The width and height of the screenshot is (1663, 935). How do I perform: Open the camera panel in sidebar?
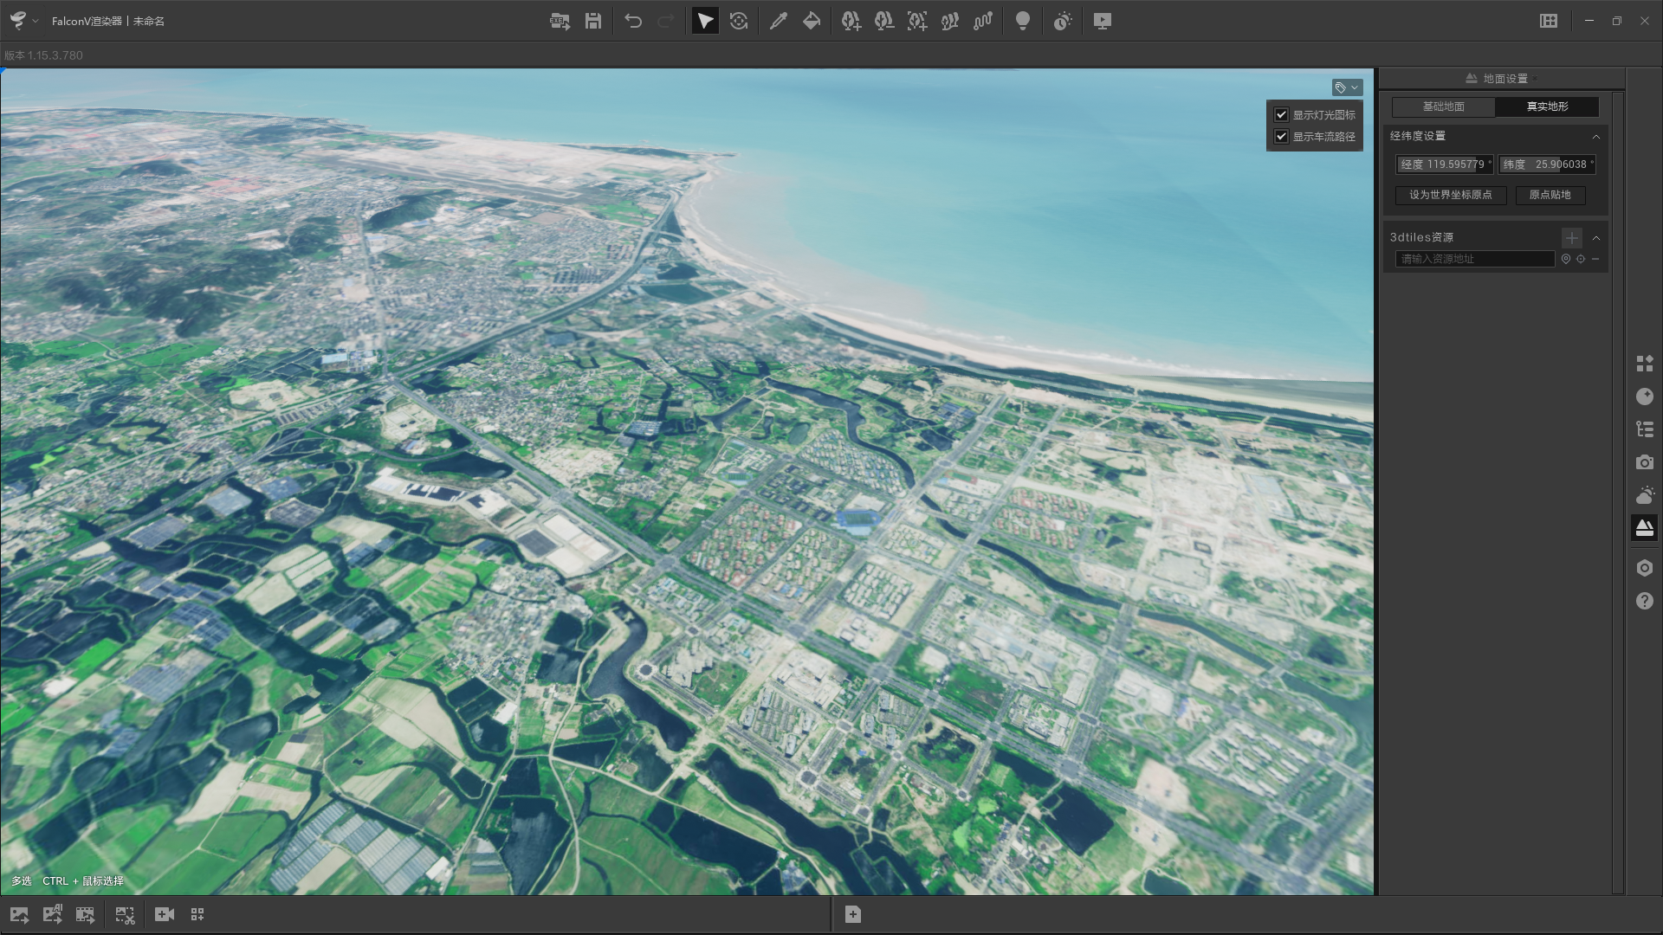pyautogui.click(x=1644, y=462)
